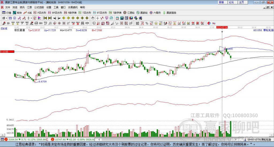Viewport: 274px width, 147px height.
Task: Click the highlighted date marker 2023-07-14
Action: (x=222, y=27)
